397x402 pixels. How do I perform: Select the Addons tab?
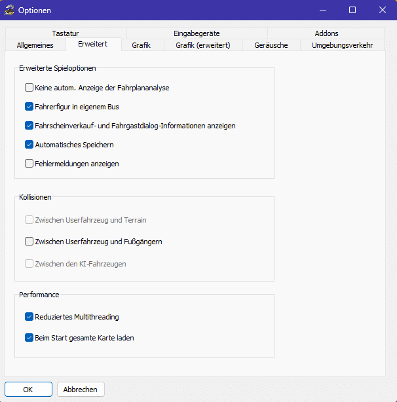[x=326, y=33]
